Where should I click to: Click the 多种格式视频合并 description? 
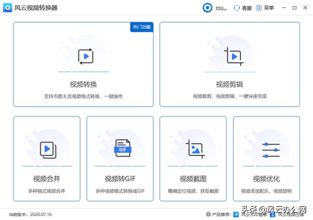point(47,191)
